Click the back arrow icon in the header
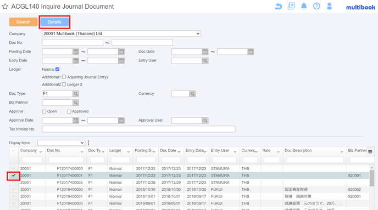 click(x=279, y=6)
